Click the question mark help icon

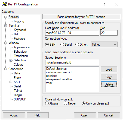coord(104,4)
